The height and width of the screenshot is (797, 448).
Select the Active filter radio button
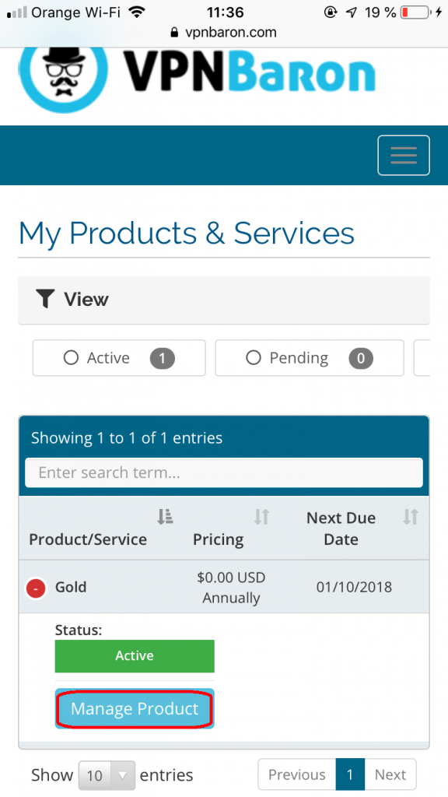(71, 358)
